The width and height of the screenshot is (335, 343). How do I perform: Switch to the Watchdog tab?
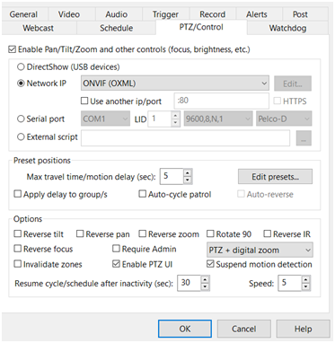tap(287, 28)
